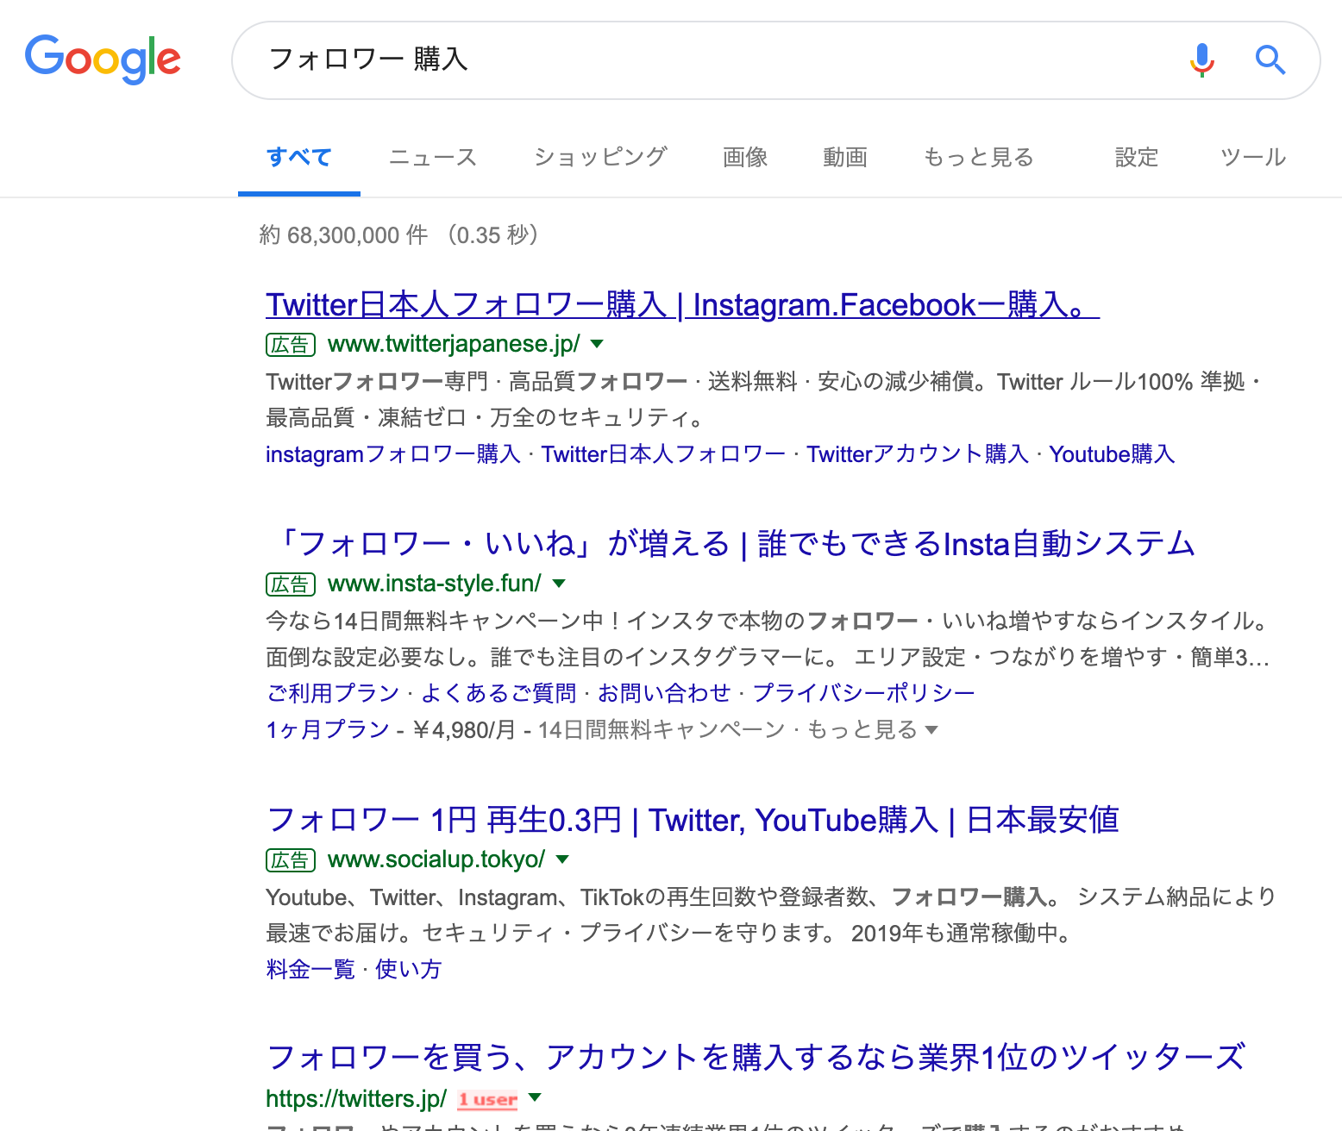
Task: Click the red '1 user' bookmark badge
Action: pyautogui.click(x=487, y=1099)
